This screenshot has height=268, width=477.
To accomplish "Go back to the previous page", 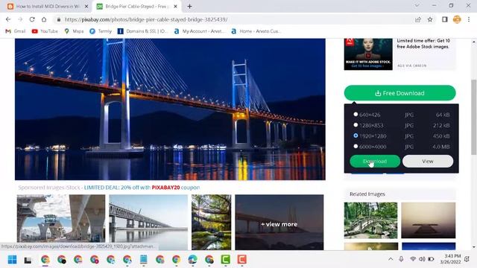I will click(x=8, y=19).
